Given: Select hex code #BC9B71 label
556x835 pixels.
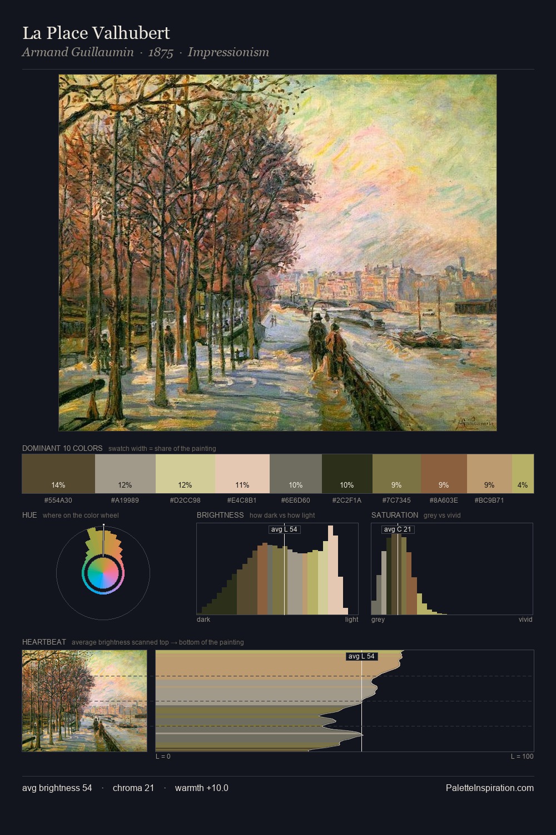Looking at the screenshot, I should tap(489, 500).
